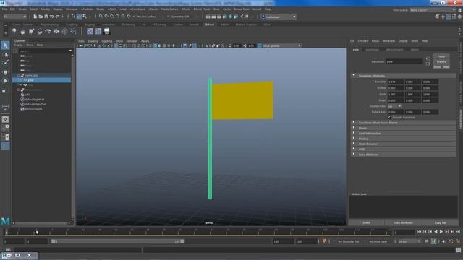Click the Translate X value field
463x260 pixels.
click(396, 82)
